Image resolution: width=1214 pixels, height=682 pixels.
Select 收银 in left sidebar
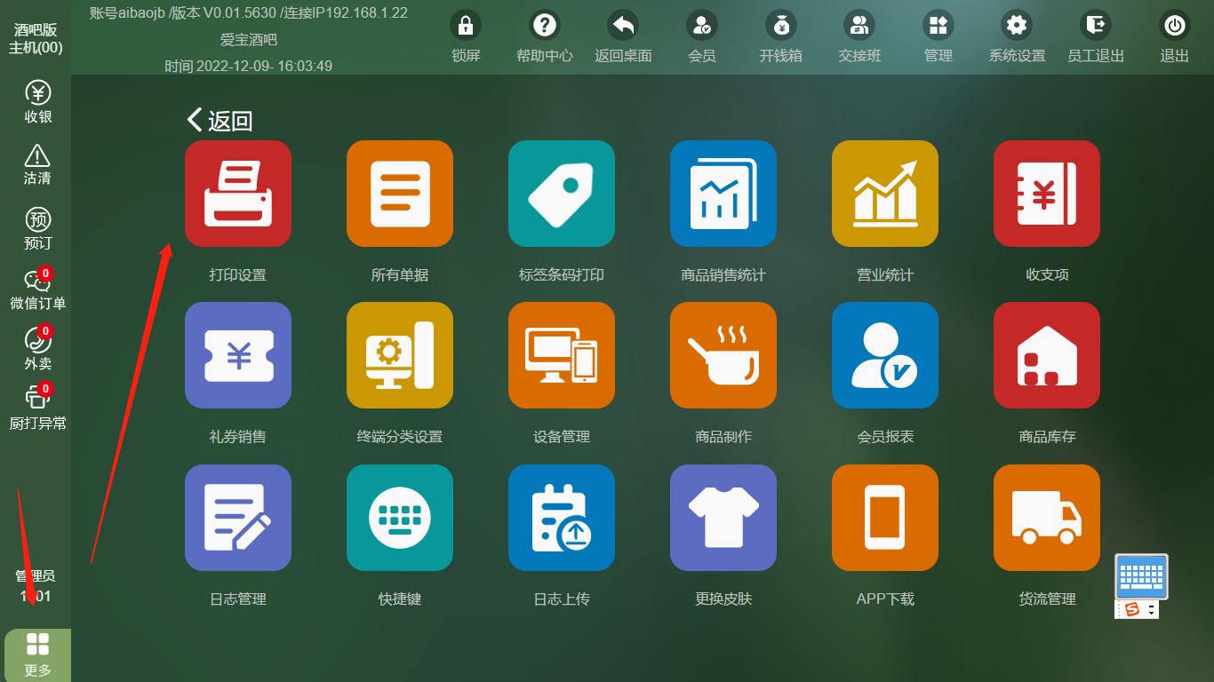tap(37, 102)
